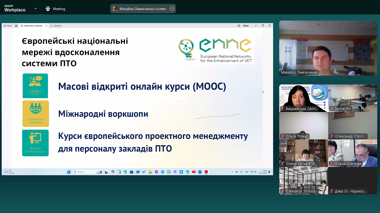380x213 pixels.
Task: Click the Меню hamburger menu
Action: click(x=8, y=26)
